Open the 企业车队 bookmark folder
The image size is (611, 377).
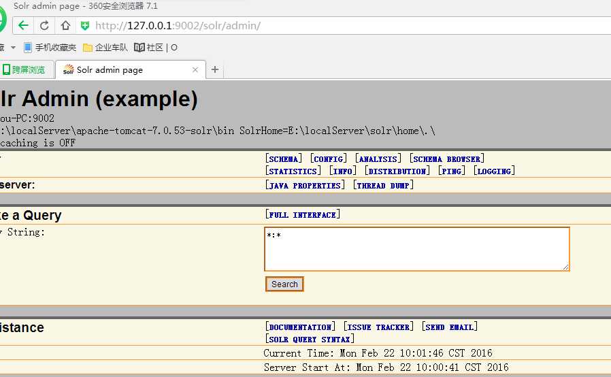click(105, 48)
